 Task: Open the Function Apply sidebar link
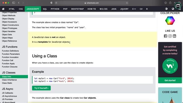click(x=8, y=64)
